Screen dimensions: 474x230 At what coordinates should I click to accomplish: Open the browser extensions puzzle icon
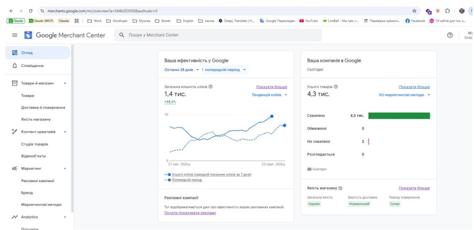click(x=447, y=11)
